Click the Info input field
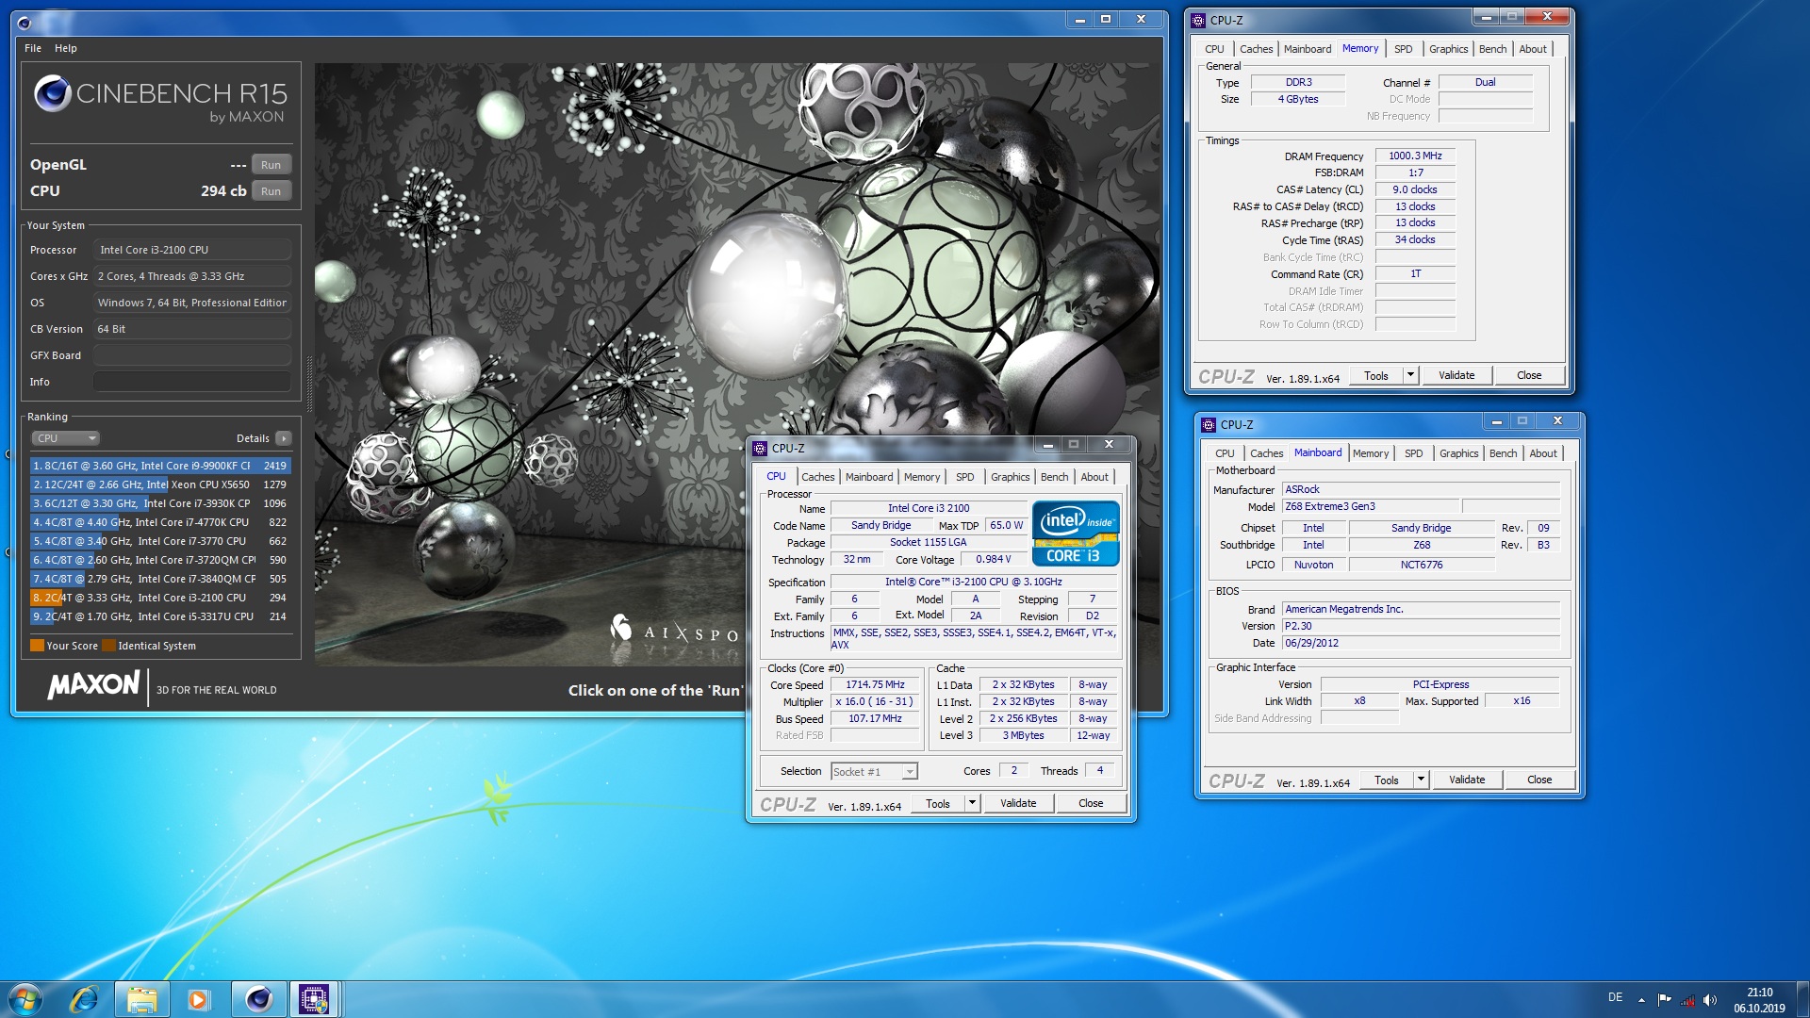 point(192,382)
